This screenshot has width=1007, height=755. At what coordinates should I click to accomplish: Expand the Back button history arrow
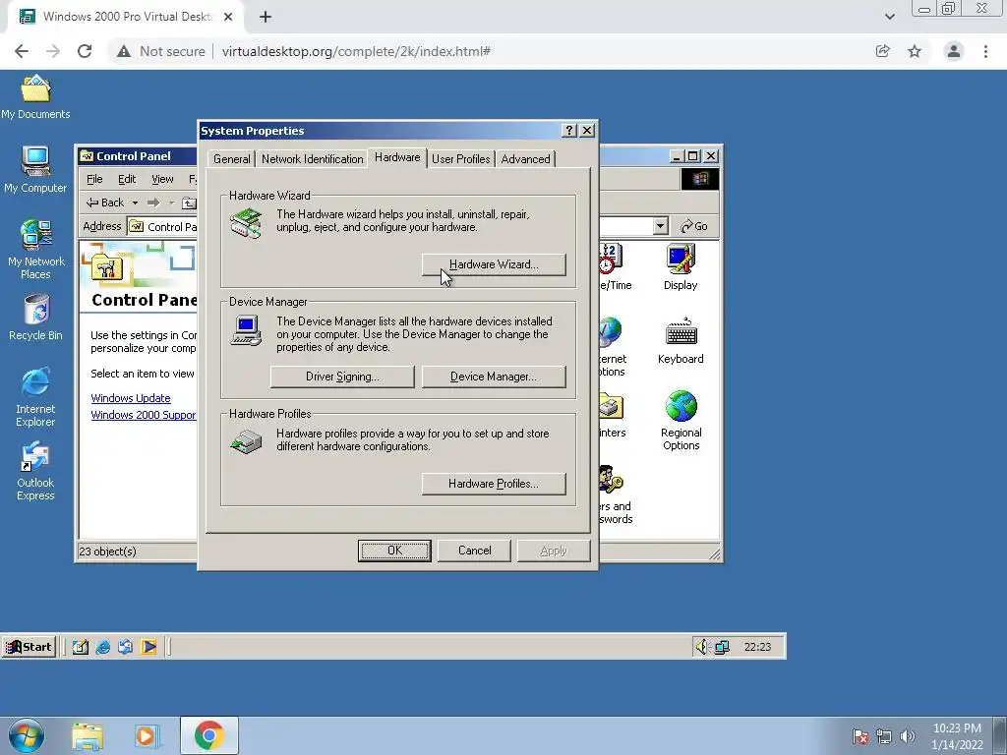[135, 203]
